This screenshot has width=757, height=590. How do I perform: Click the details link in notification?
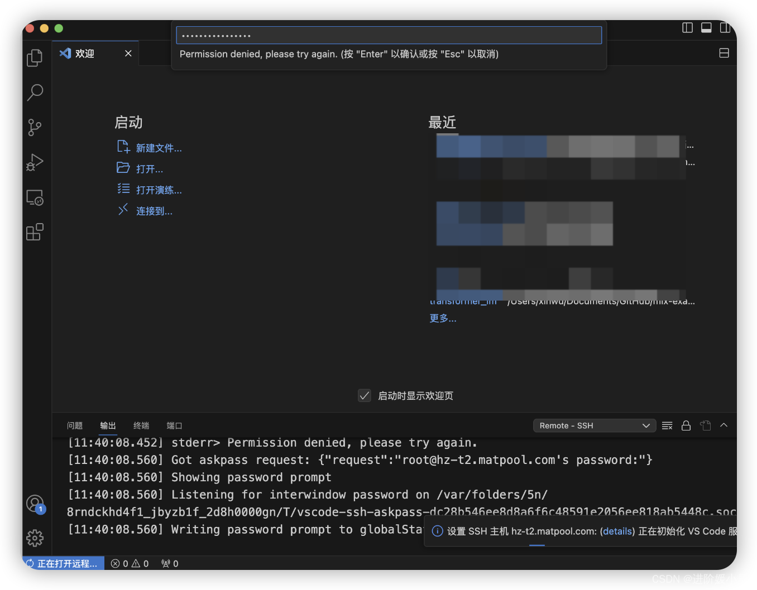[617, 531]
